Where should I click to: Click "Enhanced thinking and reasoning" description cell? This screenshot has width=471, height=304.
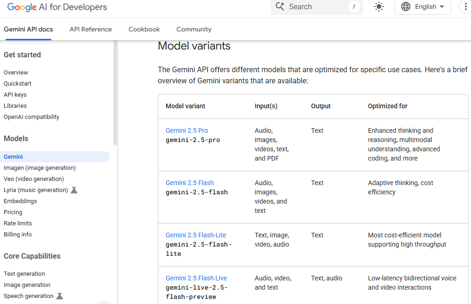[x=404, y=144]
